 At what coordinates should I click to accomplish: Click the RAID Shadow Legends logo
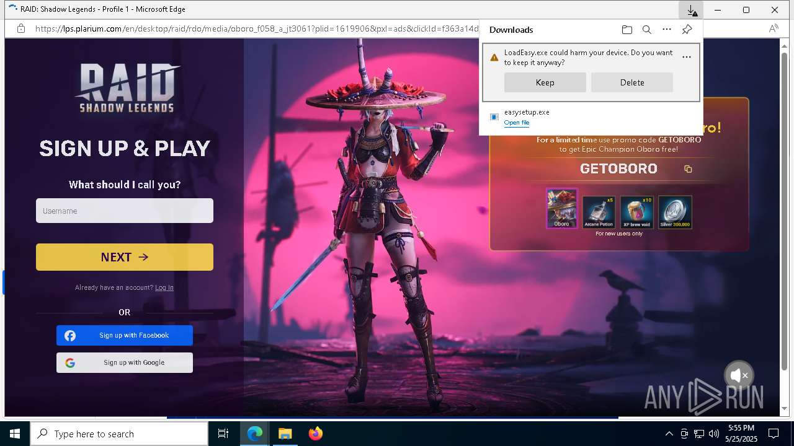127,88
